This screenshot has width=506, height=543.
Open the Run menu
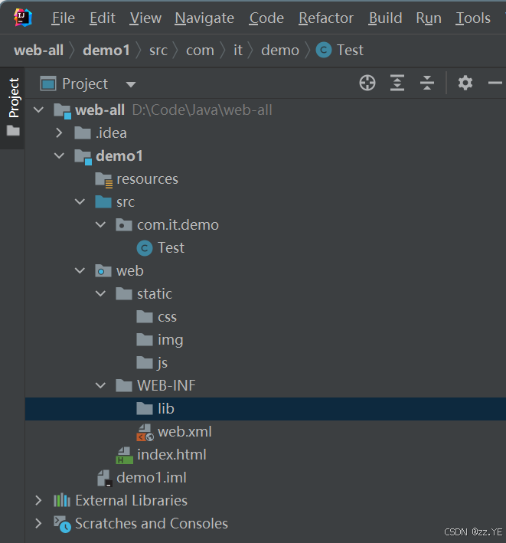[429, 18]
